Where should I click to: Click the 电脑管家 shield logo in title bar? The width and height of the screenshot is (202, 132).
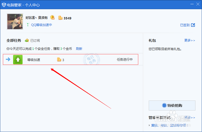coord(4,5)
